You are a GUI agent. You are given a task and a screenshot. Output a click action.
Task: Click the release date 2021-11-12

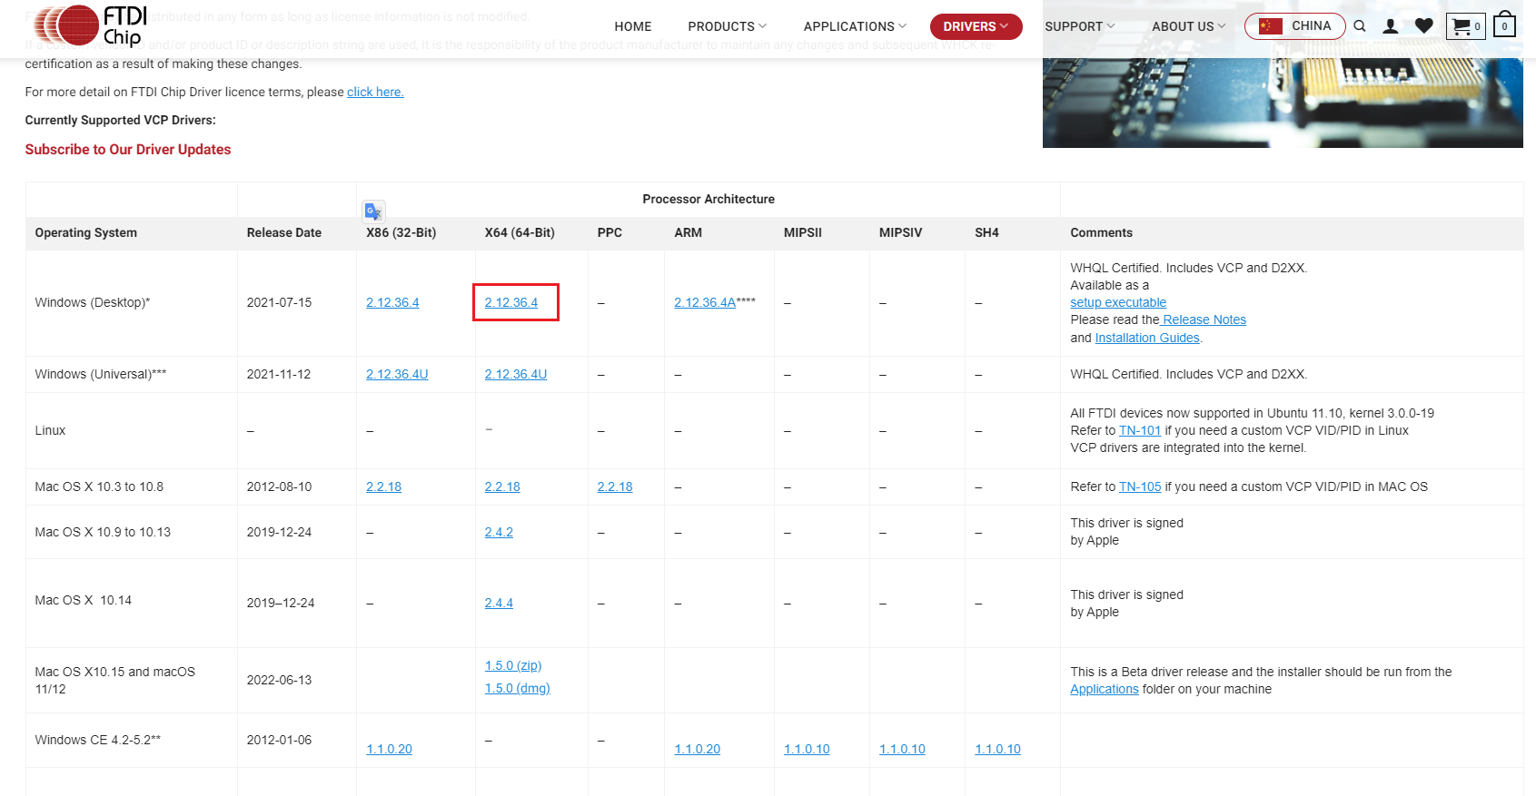click(x=279, y=374)
